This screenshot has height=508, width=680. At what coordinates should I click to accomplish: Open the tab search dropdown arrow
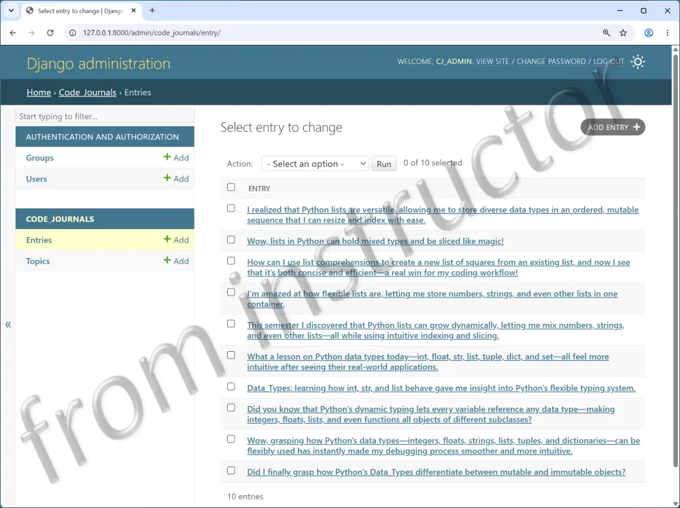(12, 10)
